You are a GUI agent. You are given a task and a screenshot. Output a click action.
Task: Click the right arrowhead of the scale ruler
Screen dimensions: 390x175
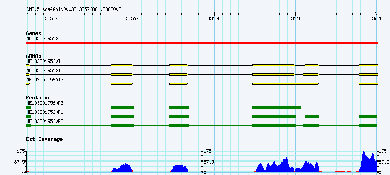coord(376,14)
